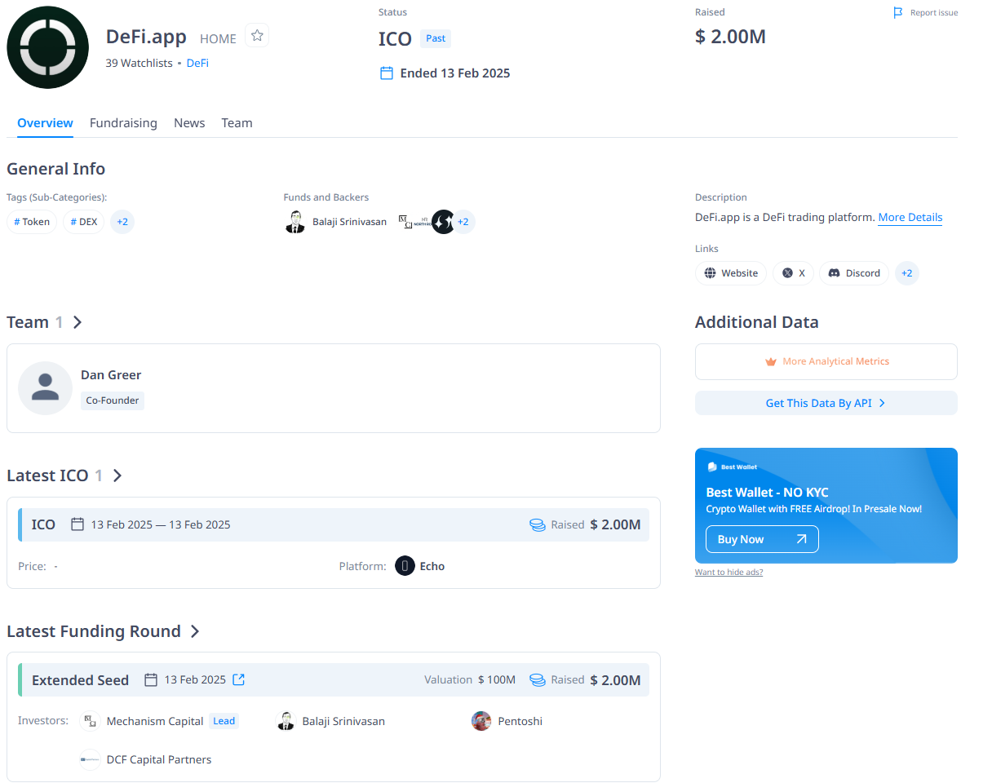Click Dan Greer's profile avatar

pyautogui.click(x=45, y=388)
